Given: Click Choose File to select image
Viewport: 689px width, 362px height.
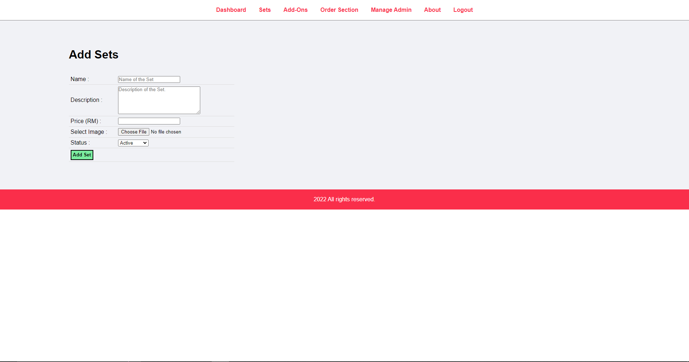Looking at the screenshot, I should (x=133, y=132).
